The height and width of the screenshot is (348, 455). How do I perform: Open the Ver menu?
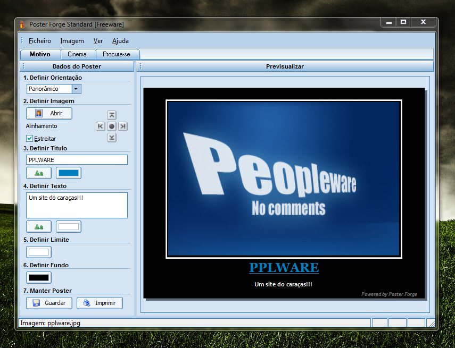point(98,41)
